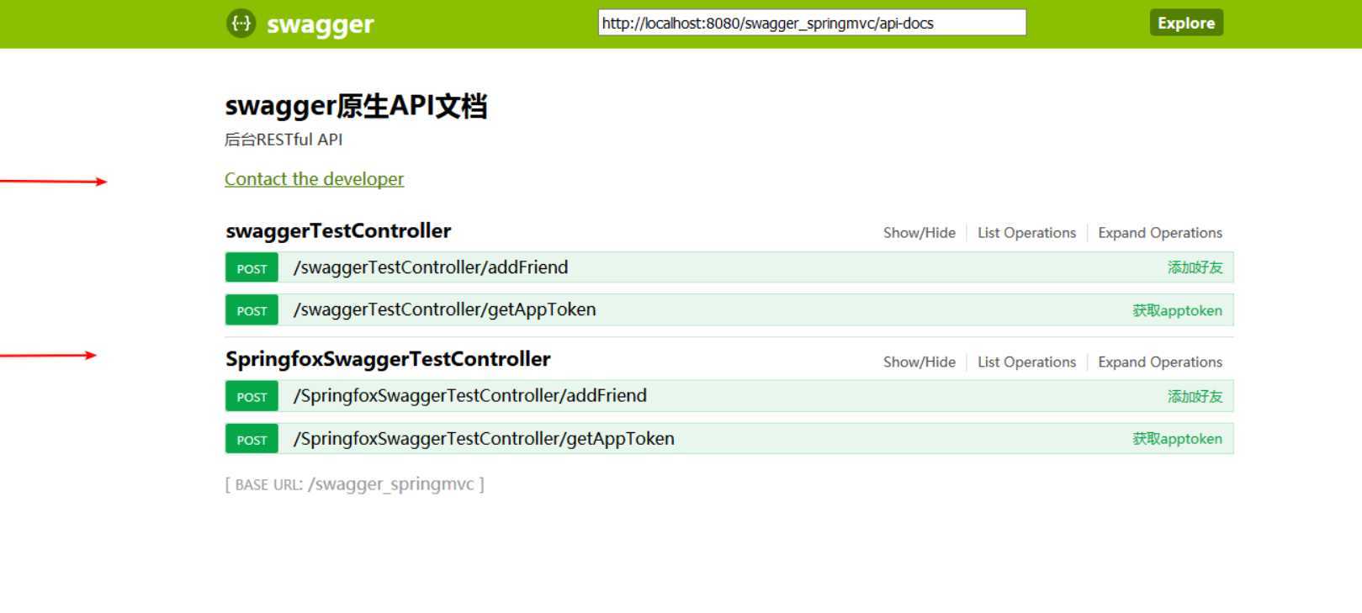Open the Contact the developer link

tap(314, 179)
